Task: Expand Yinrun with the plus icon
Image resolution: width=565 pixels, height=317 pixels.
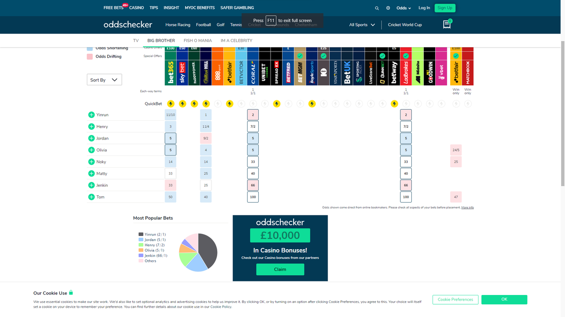Action: point(91,115)
